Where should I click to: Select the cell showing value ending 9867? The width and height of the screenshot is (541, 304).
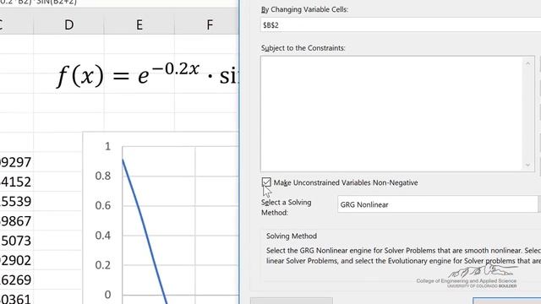tap(17, 221)
